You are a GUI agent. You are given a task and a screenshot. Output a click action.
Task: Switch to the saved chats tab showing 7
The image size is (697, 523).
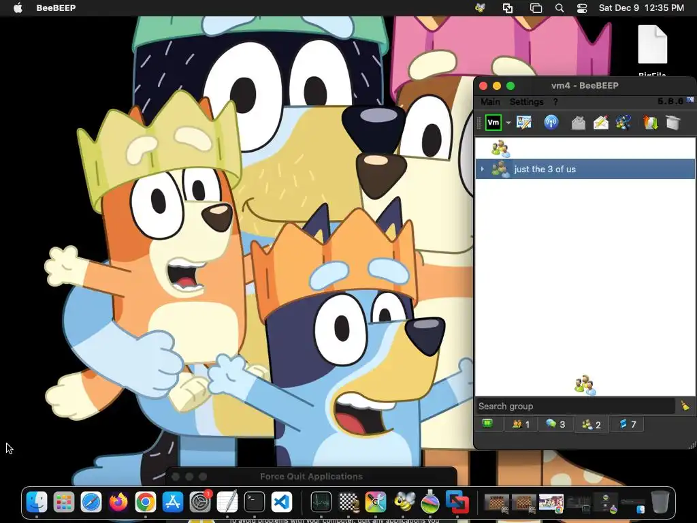pos(627,424)
